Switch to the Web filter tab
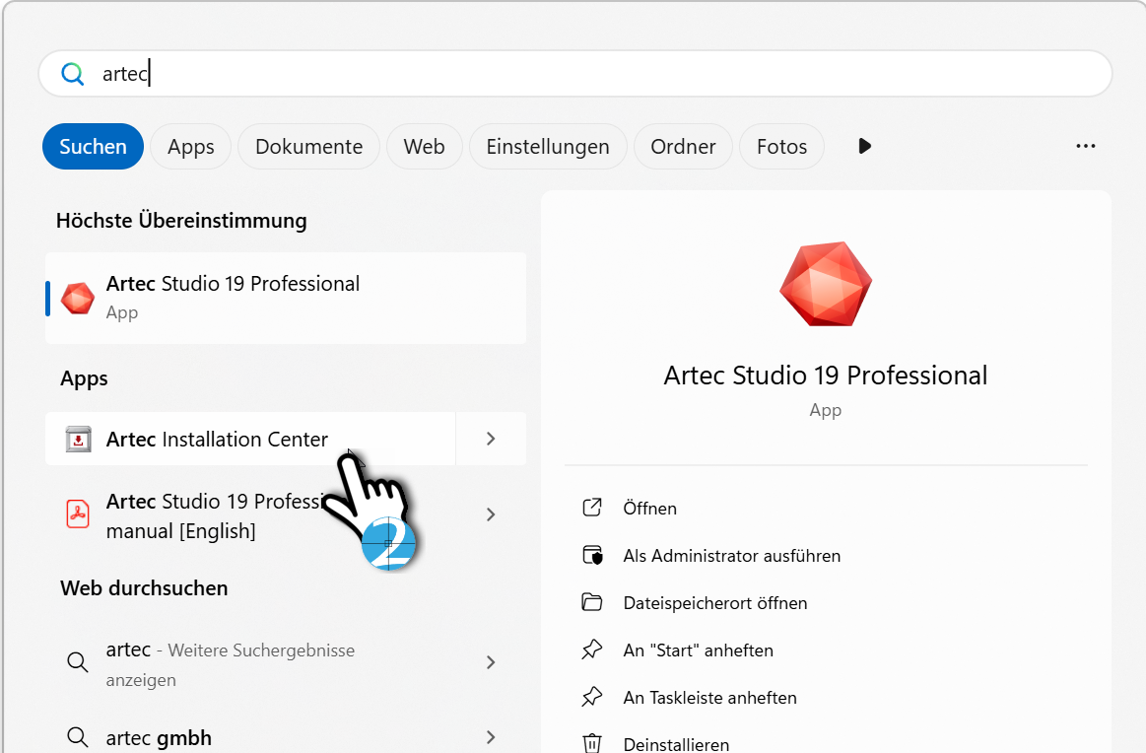 click(x=424, y=146)
